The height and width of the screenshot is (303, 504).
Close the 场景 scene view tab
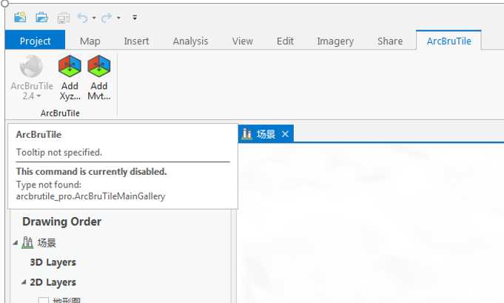click(285, 134)
